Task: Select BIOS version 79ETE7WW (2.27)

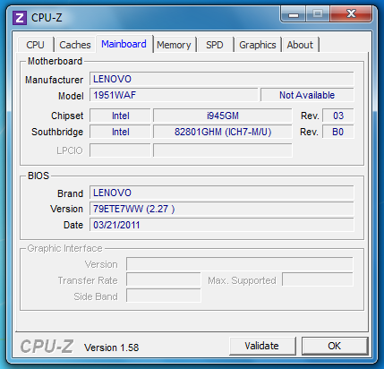Action: 222,209
